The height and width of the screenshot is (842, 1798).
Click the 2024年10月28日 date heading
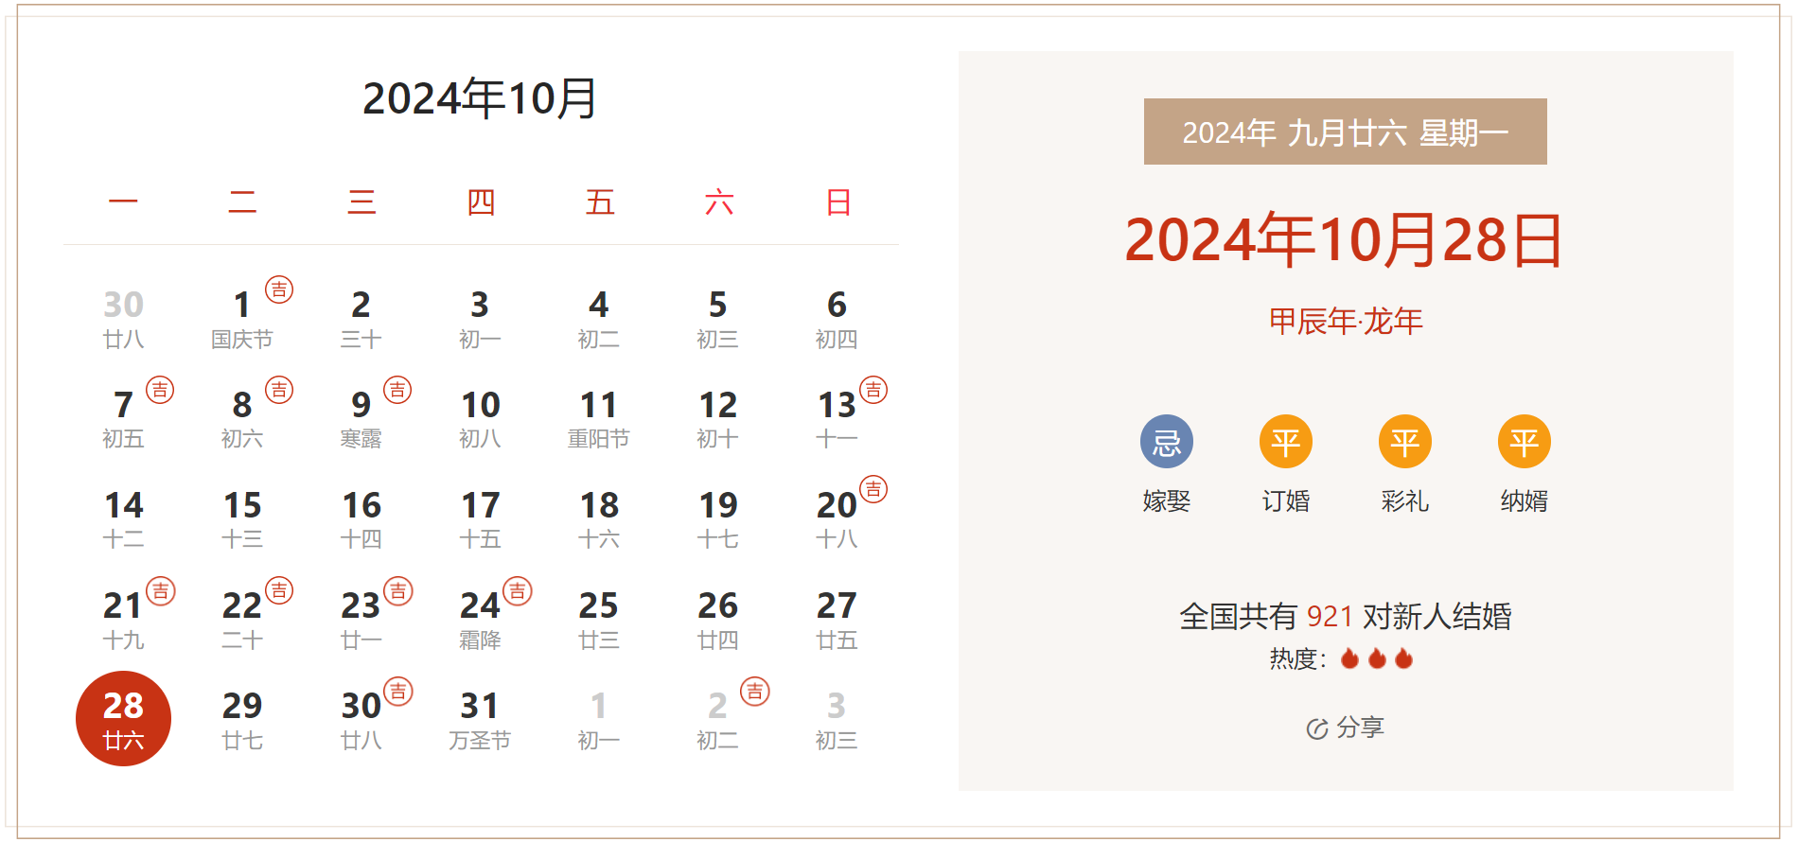tap(1345, 240)
